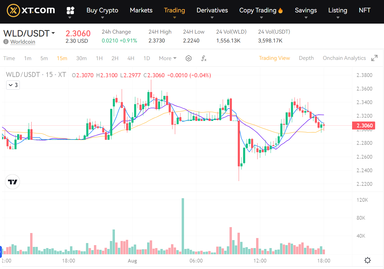
Task: Switch to the Depth tab
Action: click(306, 58)
